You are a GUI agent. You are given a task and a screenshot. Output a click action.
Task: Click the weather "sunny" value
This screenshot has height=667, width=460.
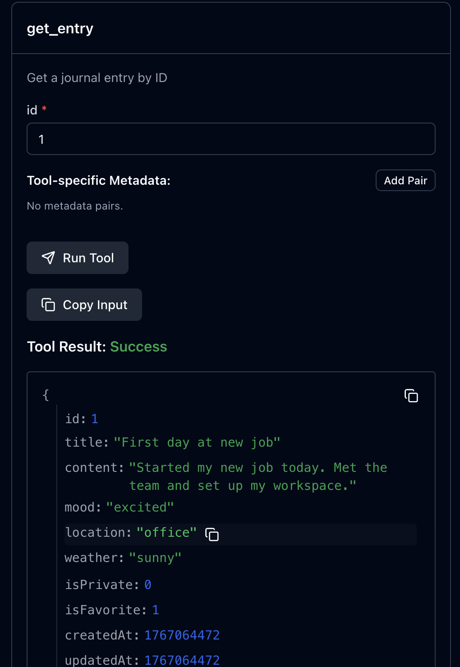[155, 558]
